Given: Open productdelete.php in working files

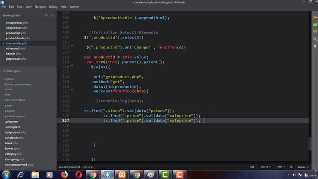Looking at the screenshot, I should (18, 38).
